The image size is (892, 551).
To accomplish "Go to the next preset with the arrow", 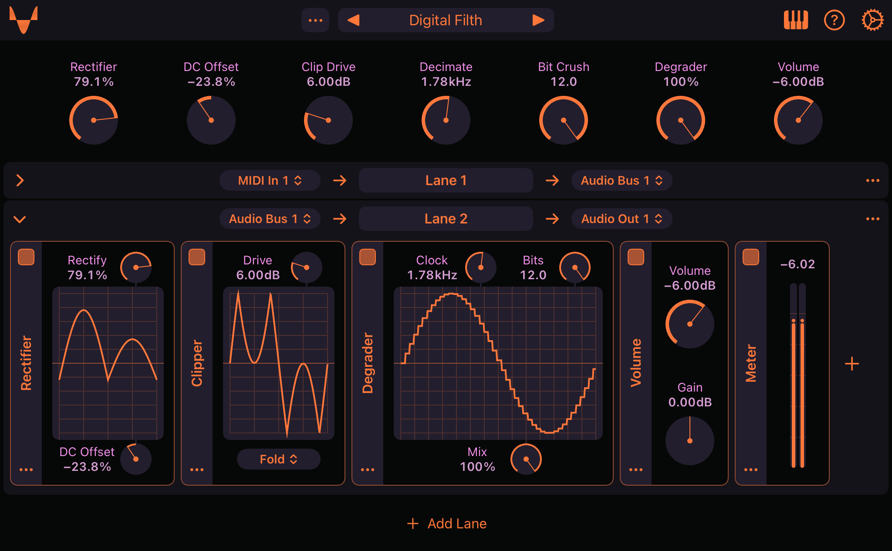I will [538, 20].
